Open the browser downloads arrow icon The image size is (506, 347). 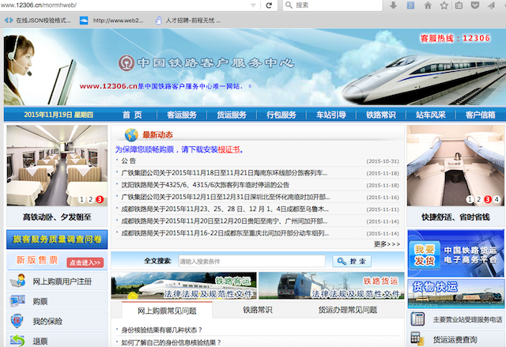click(x=393, y=6)
